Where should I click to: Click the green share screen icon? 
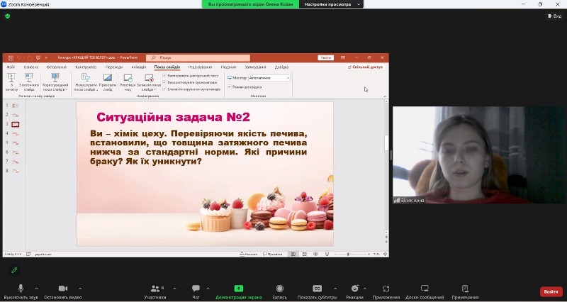tap(239, 289)
